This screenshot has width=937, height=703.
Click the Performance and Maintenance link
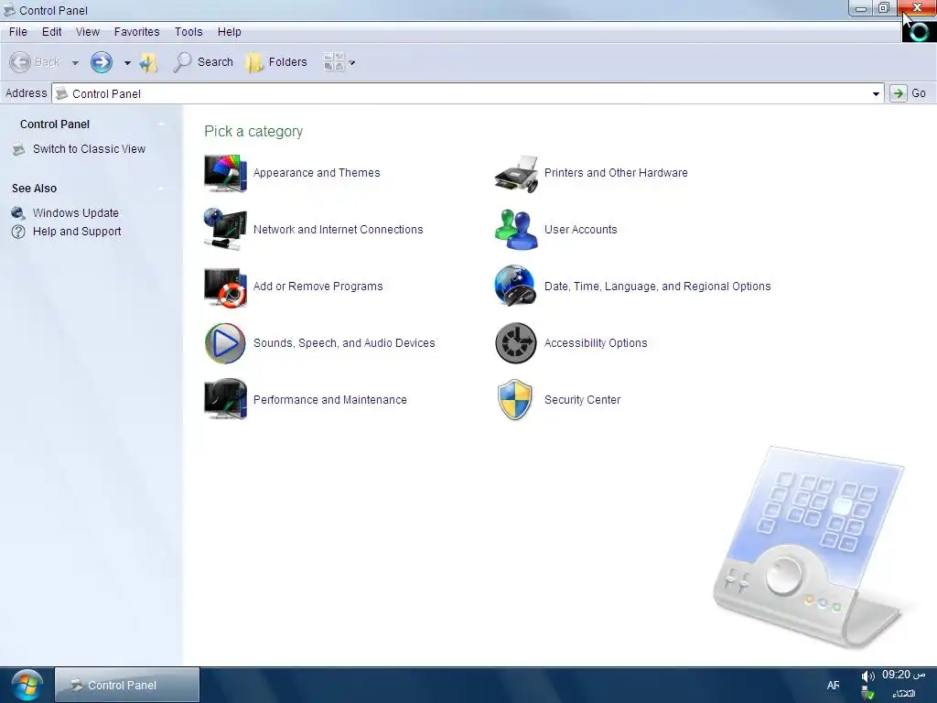pyautogui.click(x=330, y=400)
